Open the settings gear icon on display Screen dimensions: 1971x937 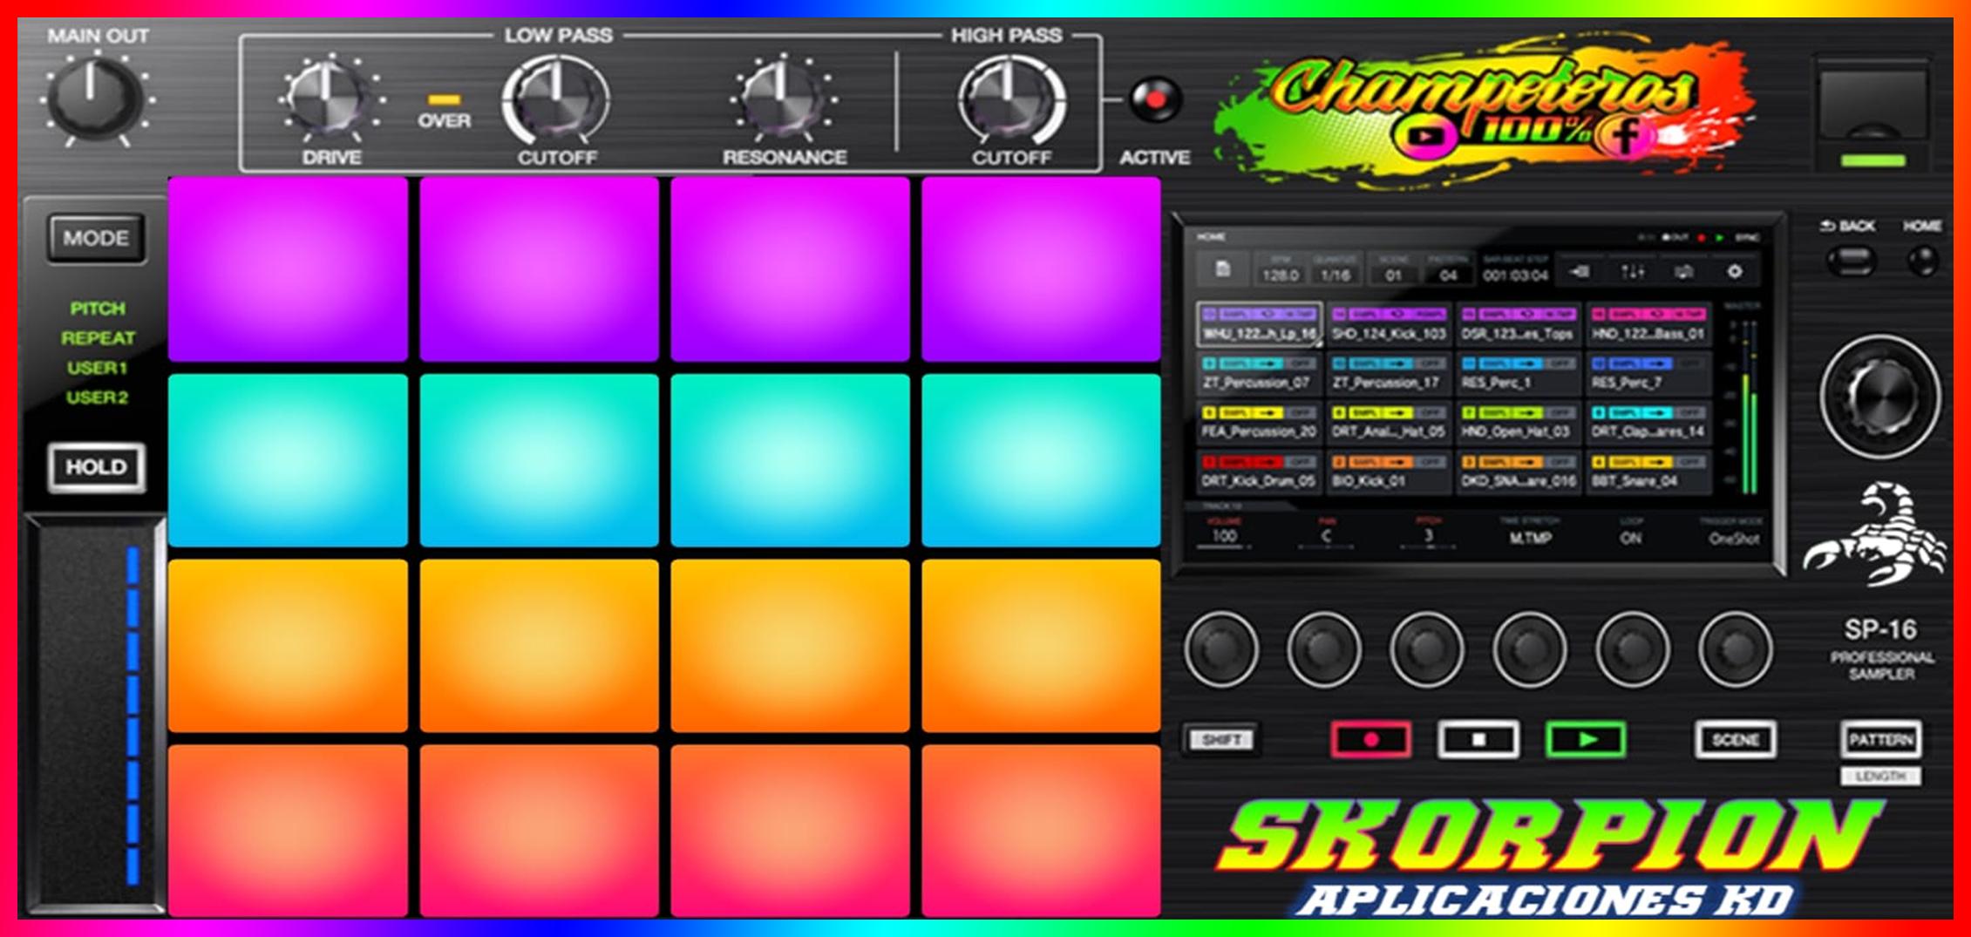tap(1735, 272)
